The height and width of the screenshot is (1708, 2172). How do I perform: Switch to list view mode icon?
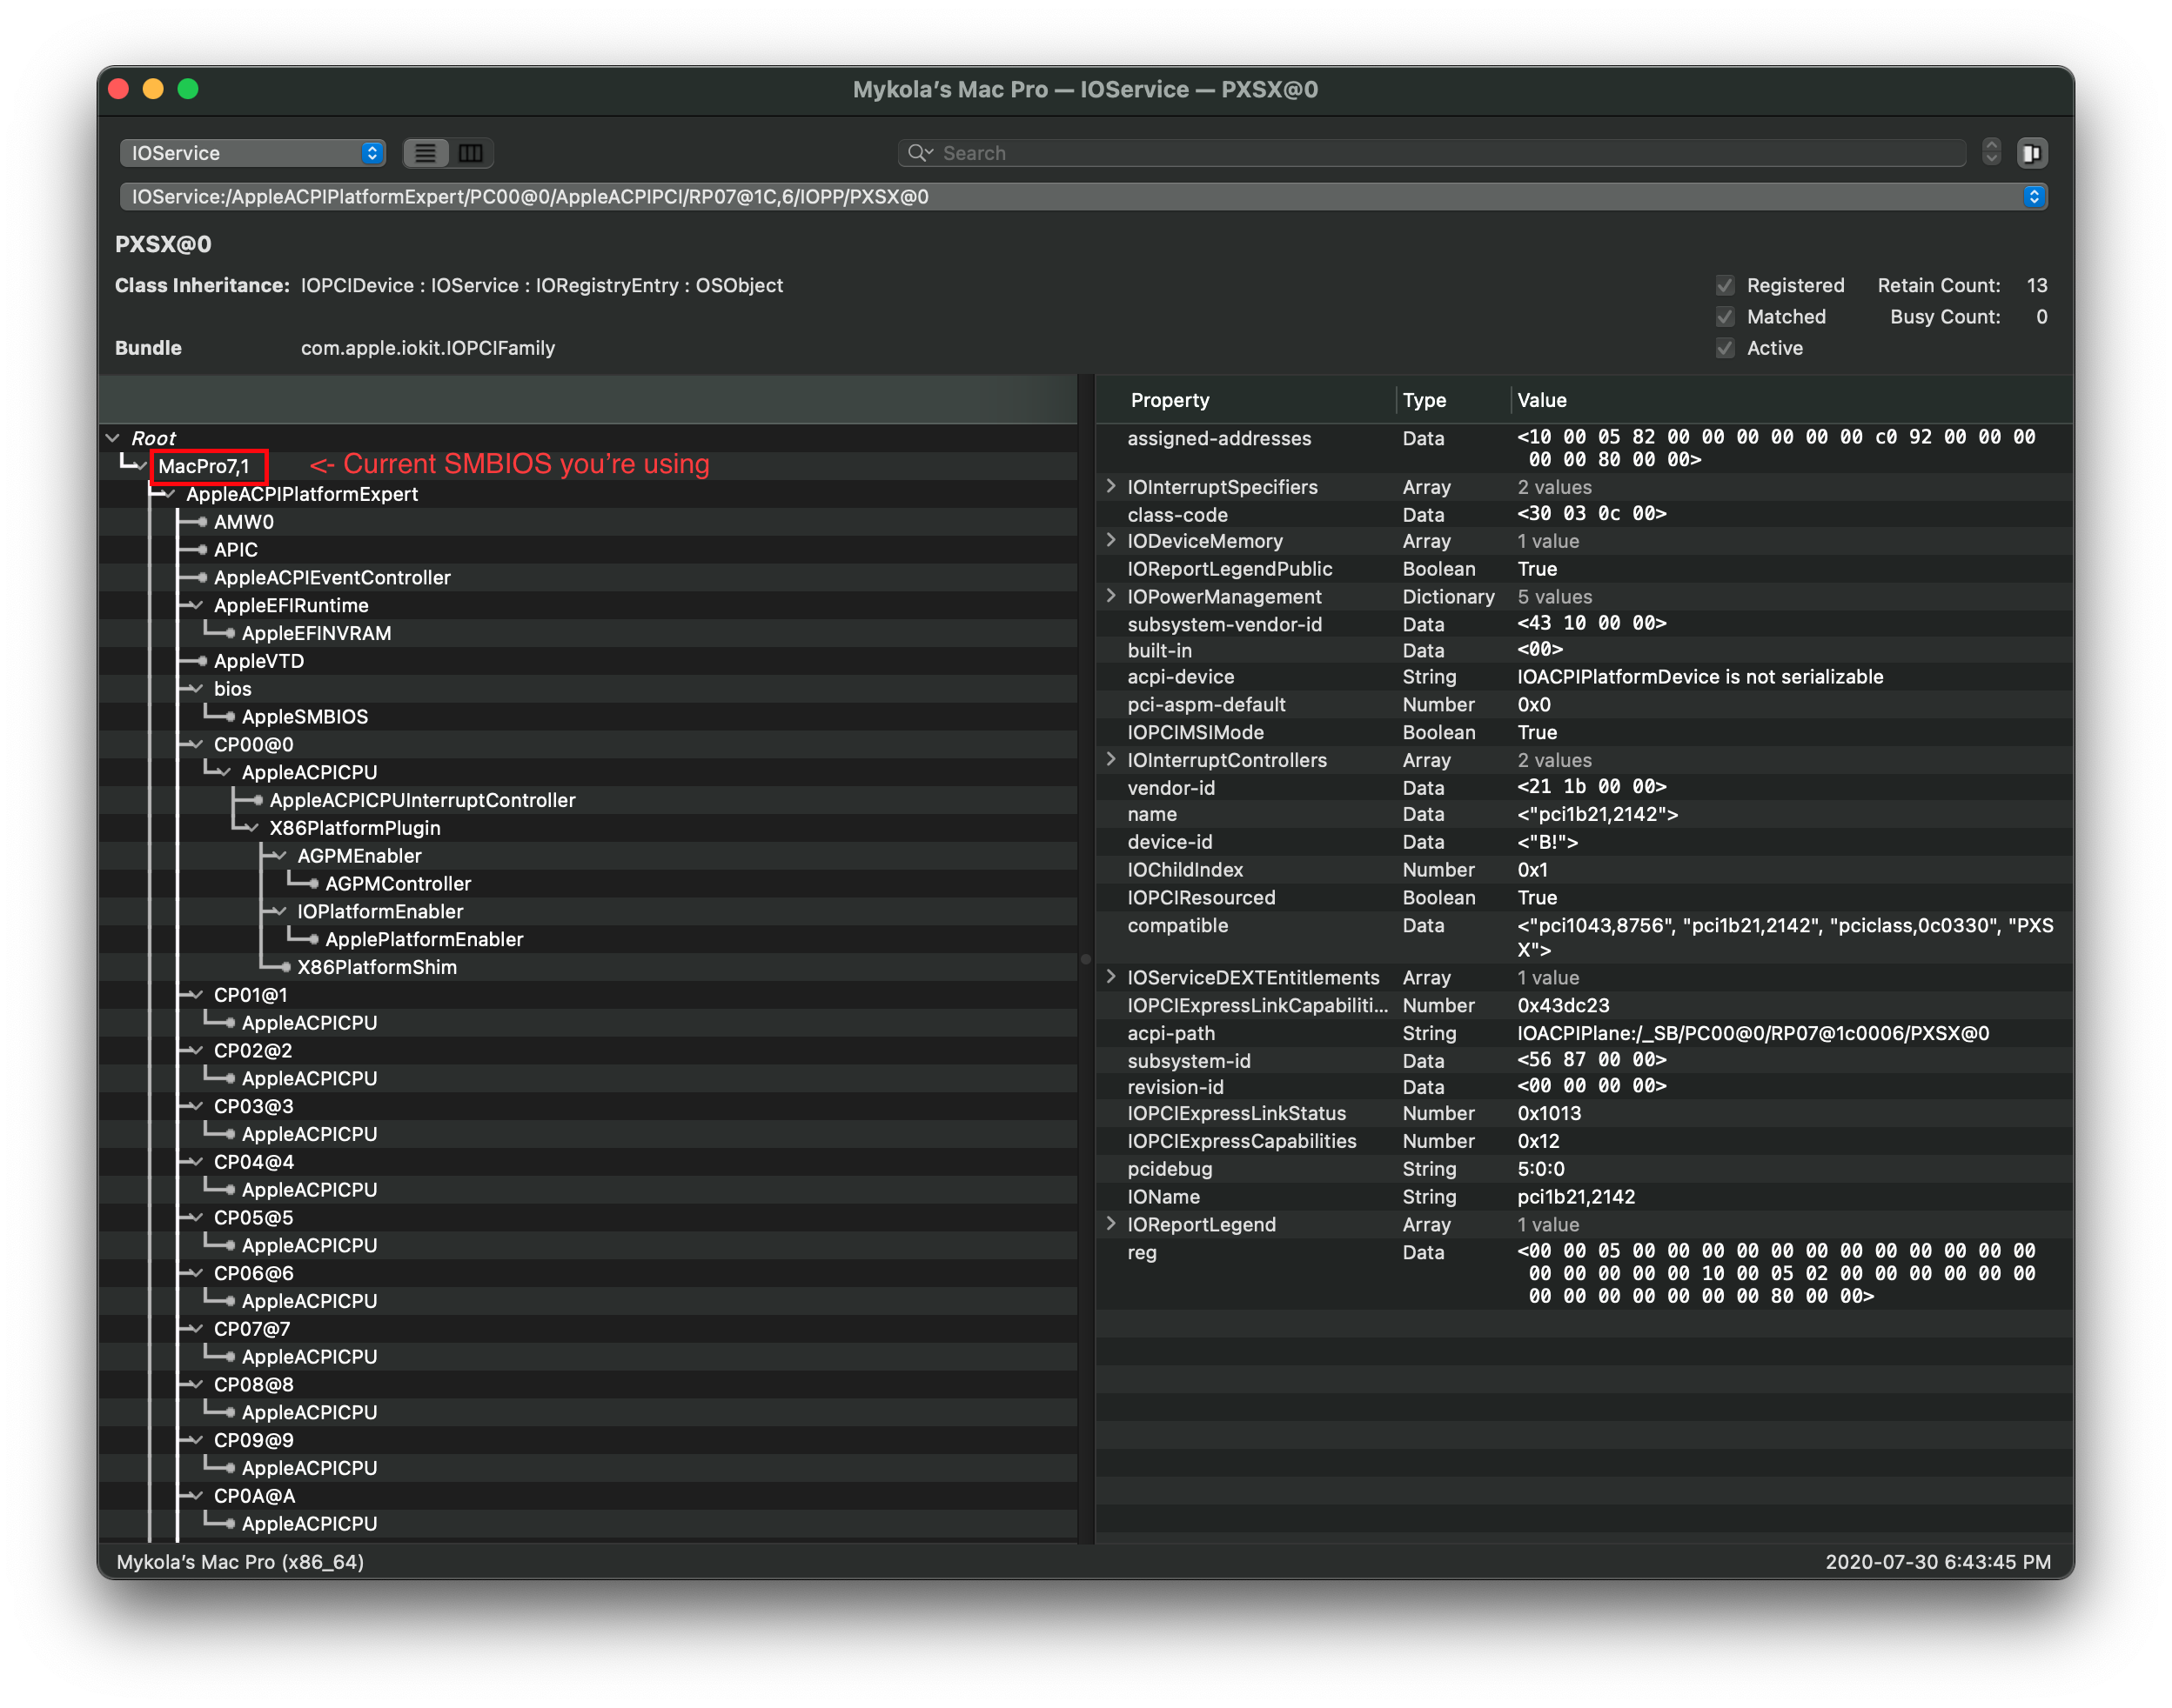(x=426, y=153)
